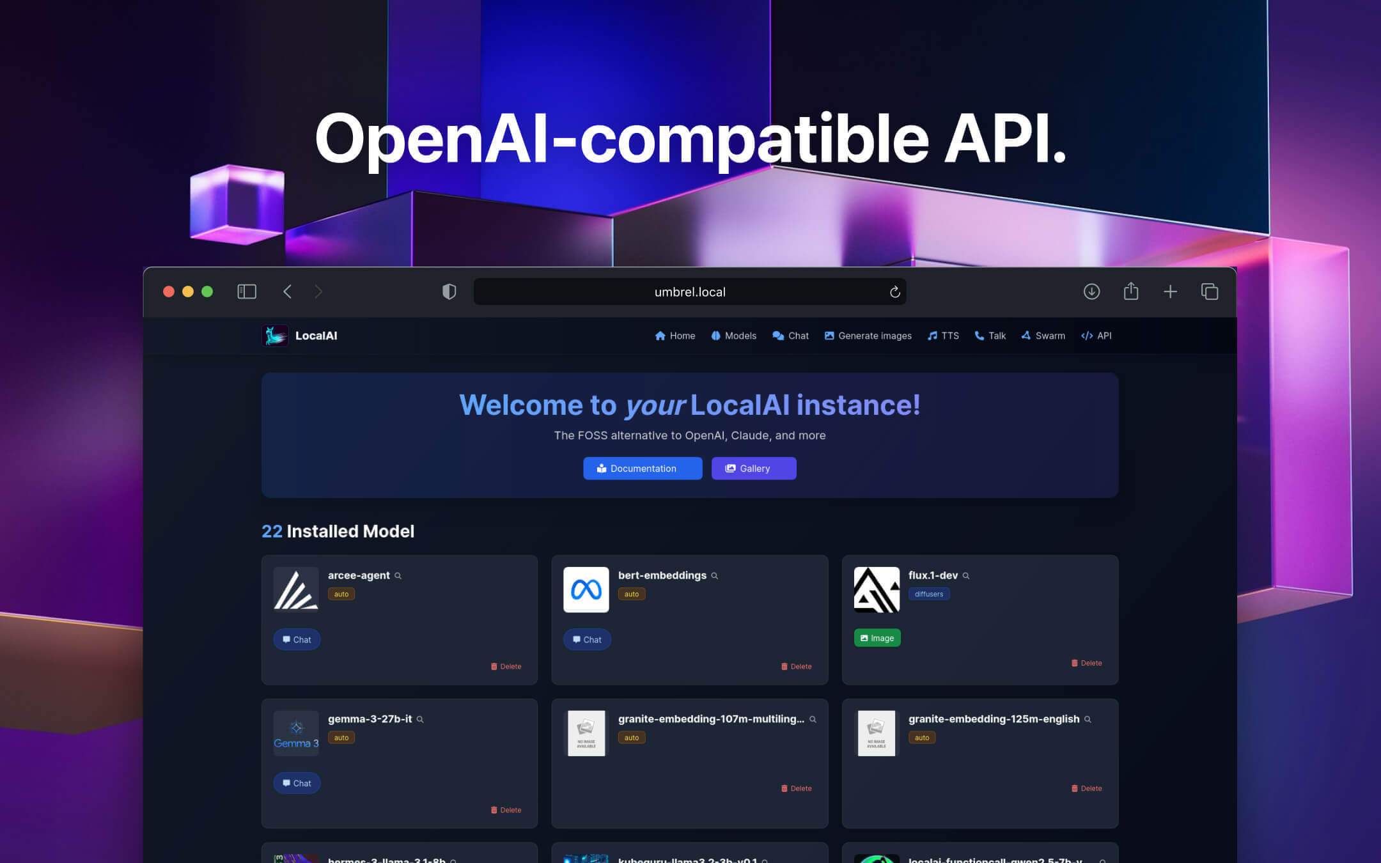Click the share icon in the browser toolbar

coord(1132,291)
